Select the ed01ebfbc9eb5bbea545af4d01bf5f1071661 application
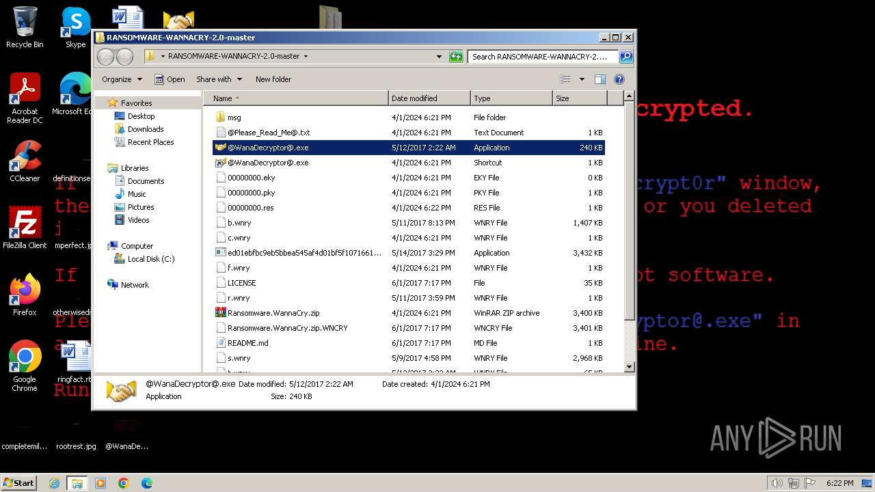 409,253
